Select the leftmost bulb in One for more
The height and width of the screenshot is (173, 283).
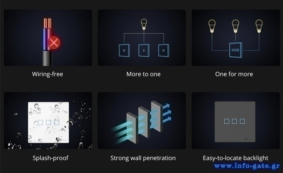[212, 26]
